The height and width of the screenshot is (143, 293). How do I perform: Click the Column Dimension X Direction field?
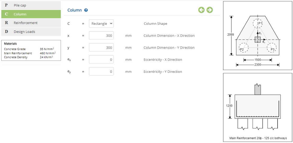[x=101, y=35]
